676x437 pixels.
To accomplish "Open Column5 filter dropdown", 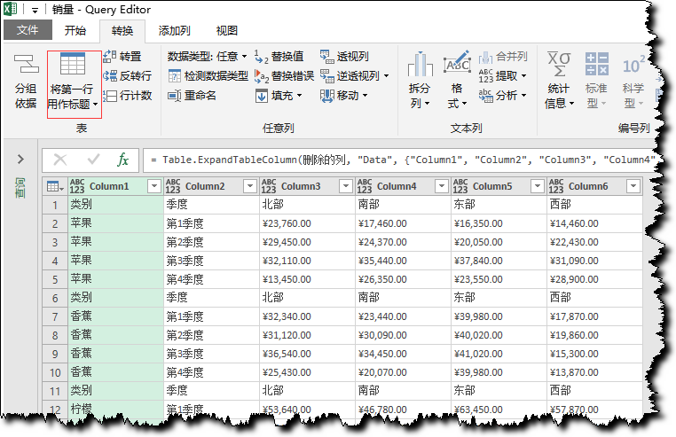I will tap(537, 186).
